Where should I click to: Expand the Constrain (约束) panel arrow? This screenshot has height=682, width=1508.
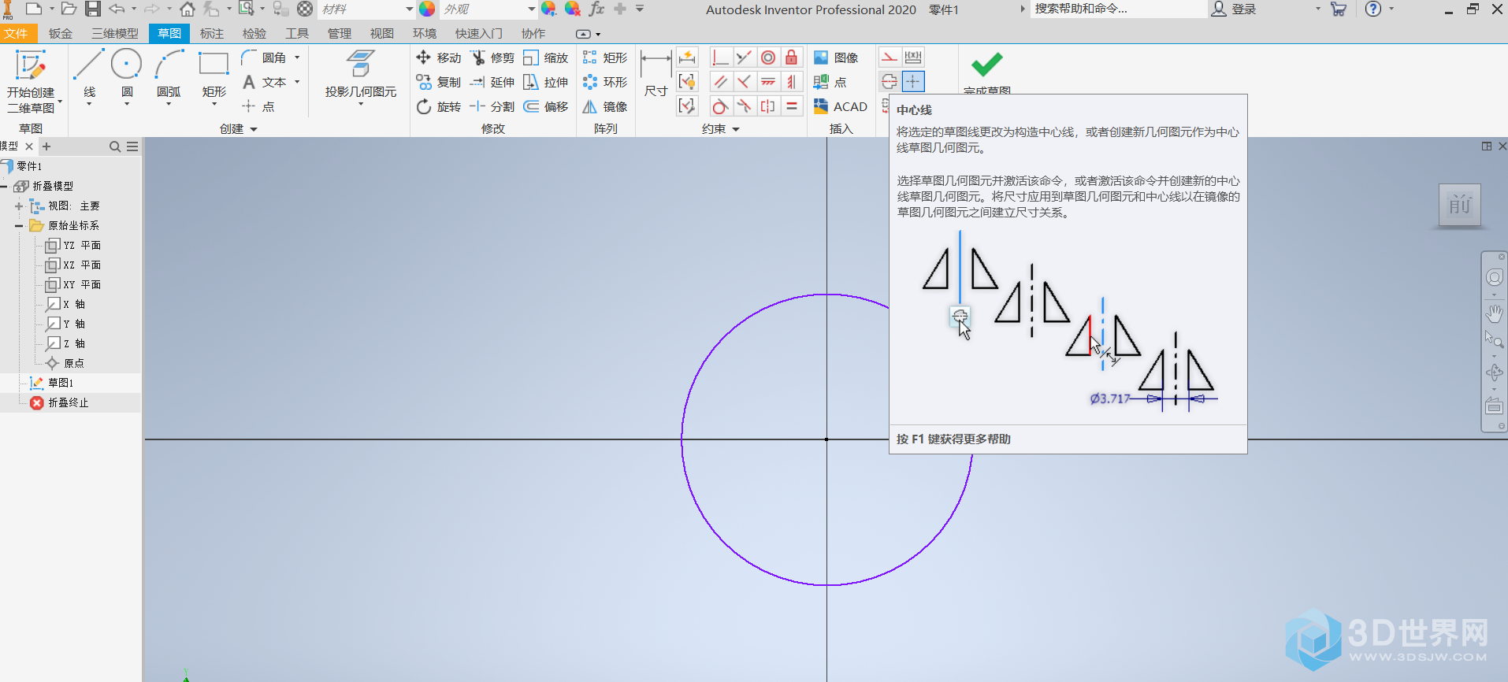pos(736,129)
